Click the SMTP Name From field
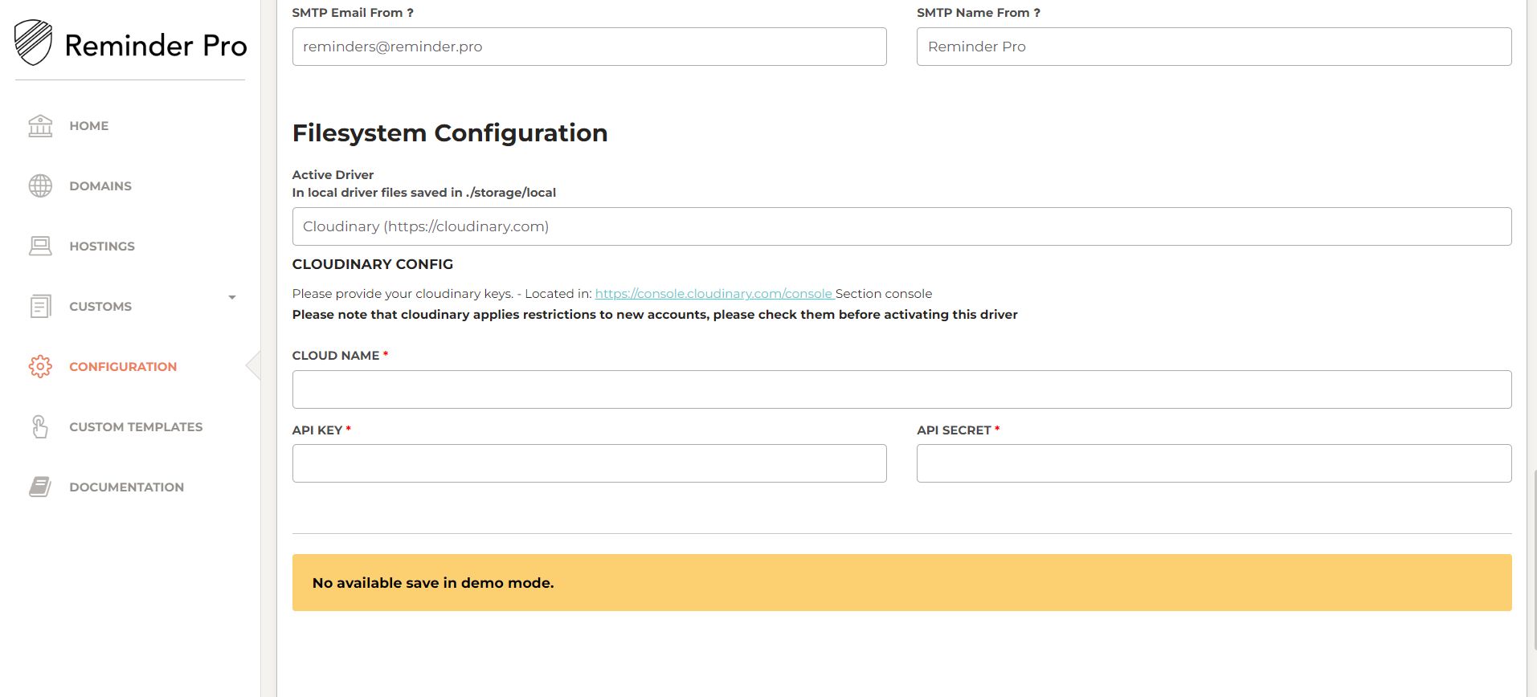 pos(1214,47)
